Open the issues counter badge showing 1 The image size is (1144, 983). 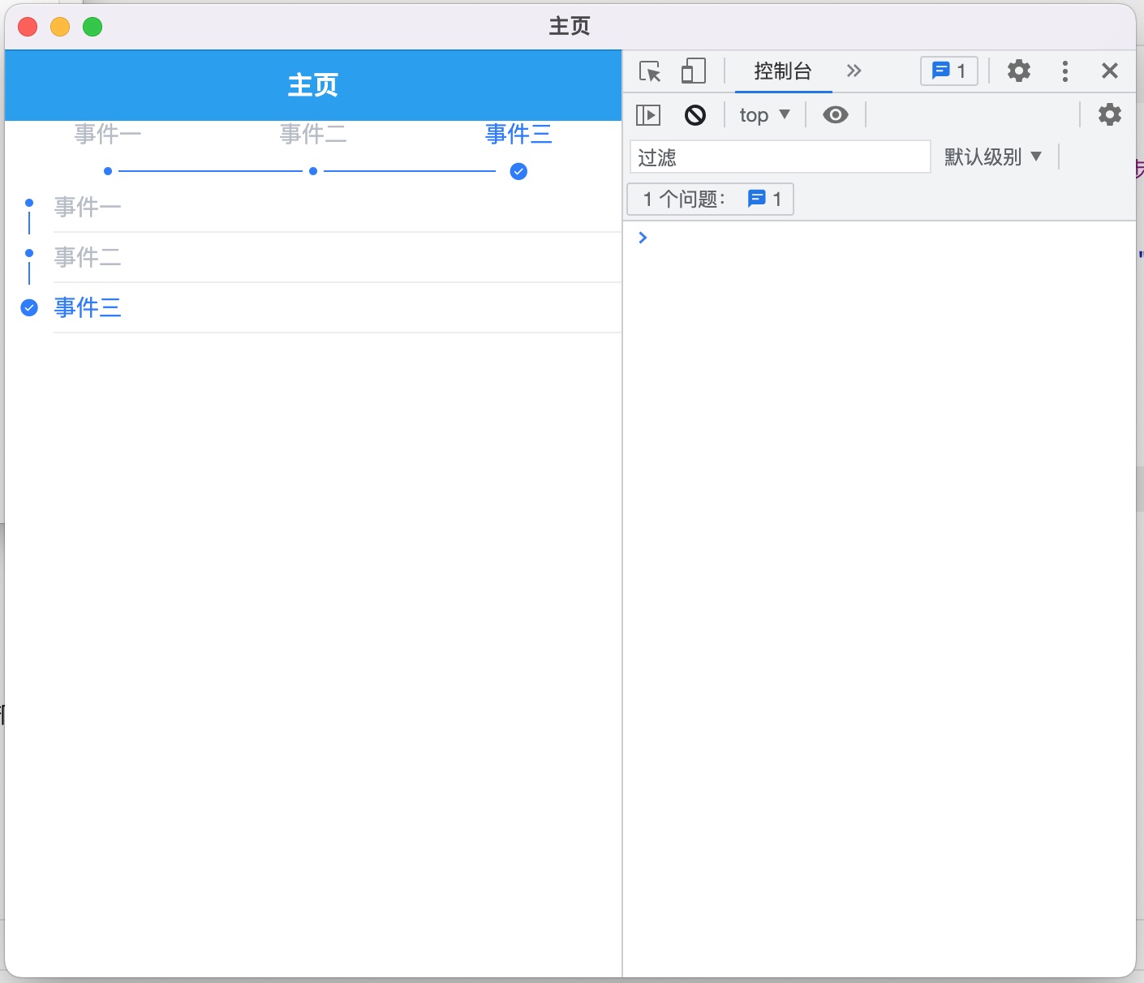pos(949,71)
